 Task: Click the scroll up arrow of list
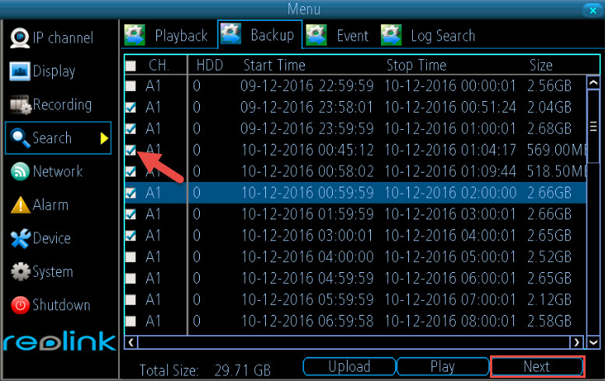coord(593,82)
